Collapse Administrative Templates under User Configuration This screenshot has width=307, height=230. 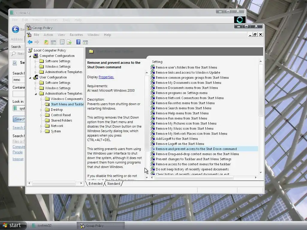tap(36, 94)
